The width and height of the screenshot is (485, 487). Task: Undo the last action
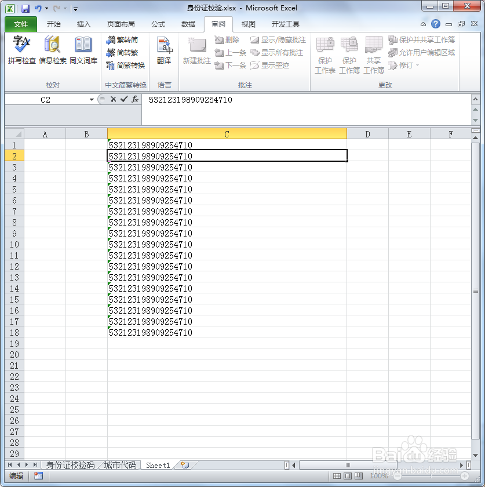pos(38,8)
